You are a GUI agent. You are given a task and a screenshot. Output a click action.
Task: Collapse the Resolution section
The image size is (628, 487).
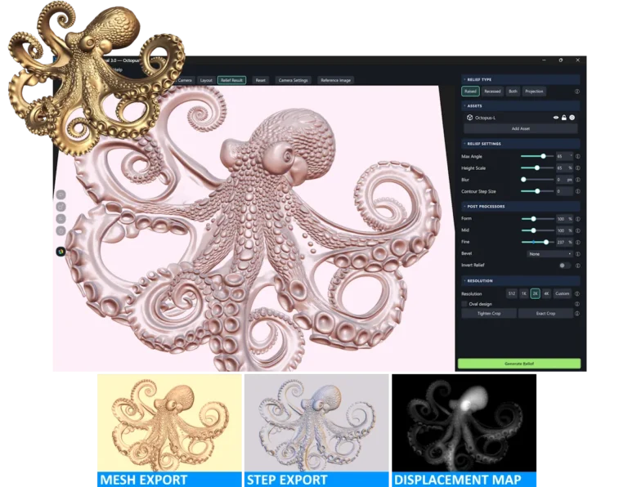pos(464,281)
